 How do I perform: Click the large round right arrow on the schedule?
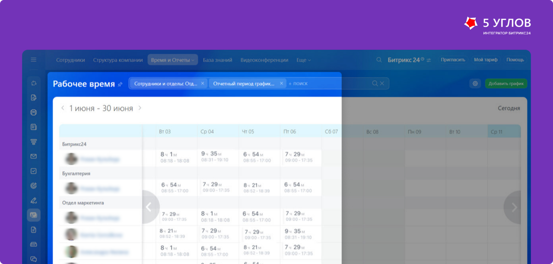pyautogui.click(x=513, y=207)
